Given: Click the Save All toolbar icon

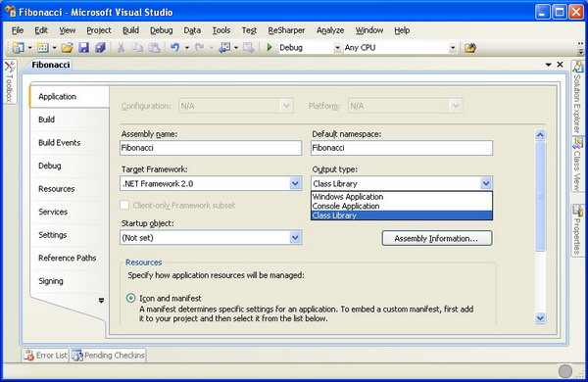Looking at the screenshot, I should pyautogui.click(x=100, y=48).
